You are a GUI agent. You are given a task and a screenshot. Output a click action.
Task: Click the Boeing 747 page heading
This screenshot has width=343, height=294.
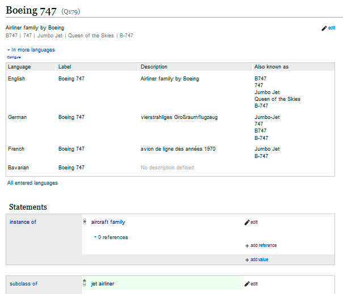coord(31,11)
